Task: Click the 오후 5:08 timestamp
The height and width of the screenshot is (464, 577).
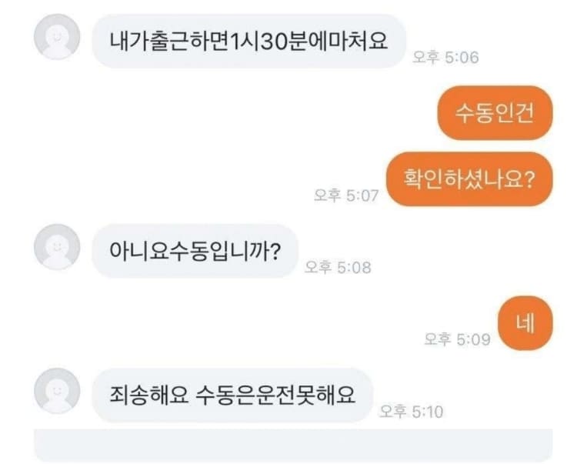Action: click(338, 267)
